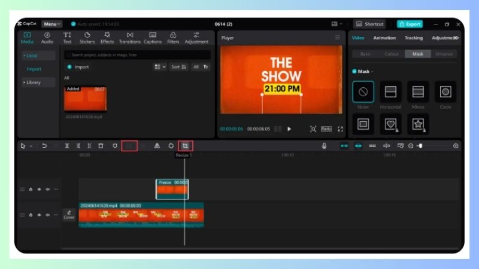Uncheck the Mask checkbox
479x269 pixels.
click(354, 71)
